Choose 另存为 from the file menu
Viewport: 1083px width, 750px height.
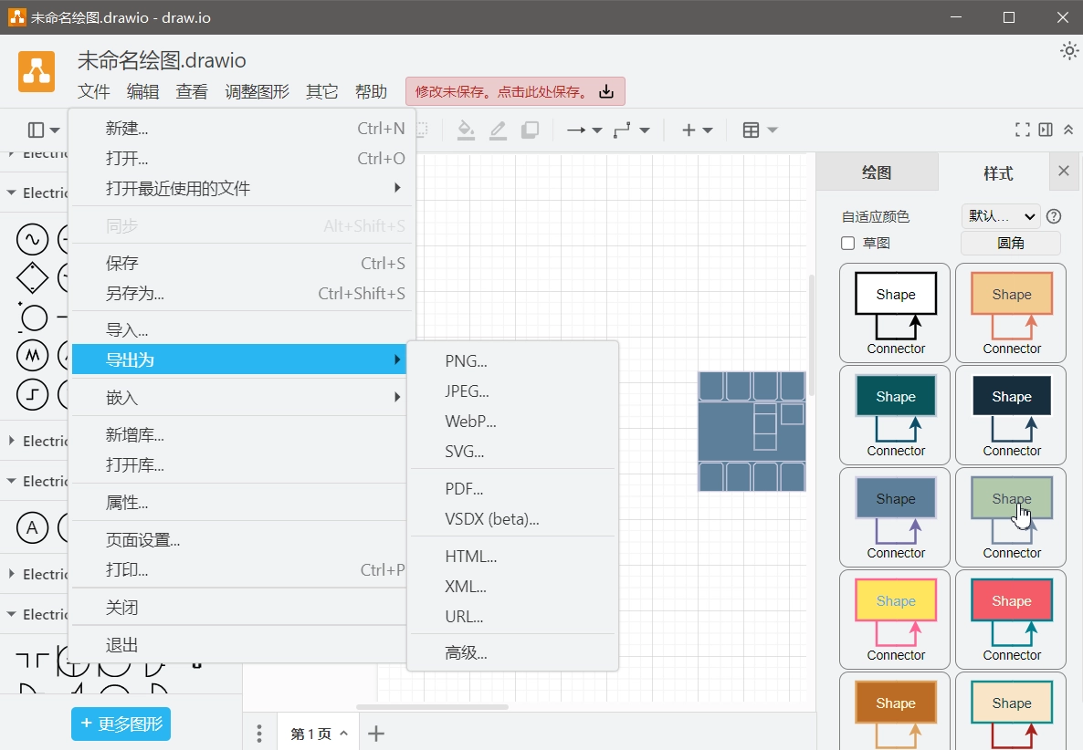coord(242,293)
